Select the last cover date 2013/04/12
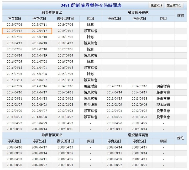Viewport: 189px width, 170px height. (65, 99)
